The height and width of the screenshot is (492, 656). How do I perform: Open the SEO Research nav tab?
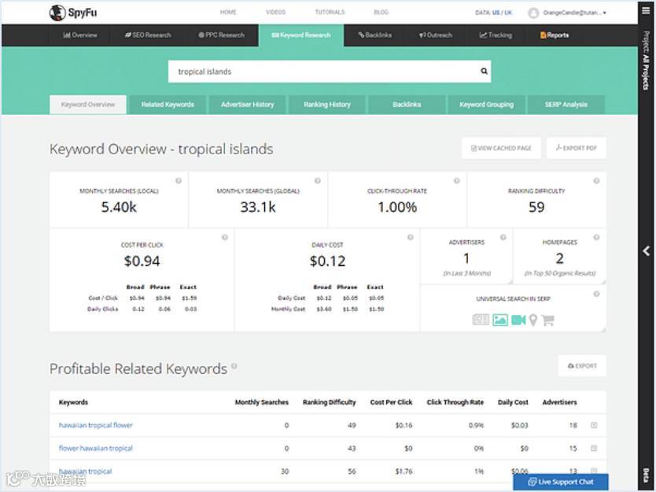[x=148, y=35]
